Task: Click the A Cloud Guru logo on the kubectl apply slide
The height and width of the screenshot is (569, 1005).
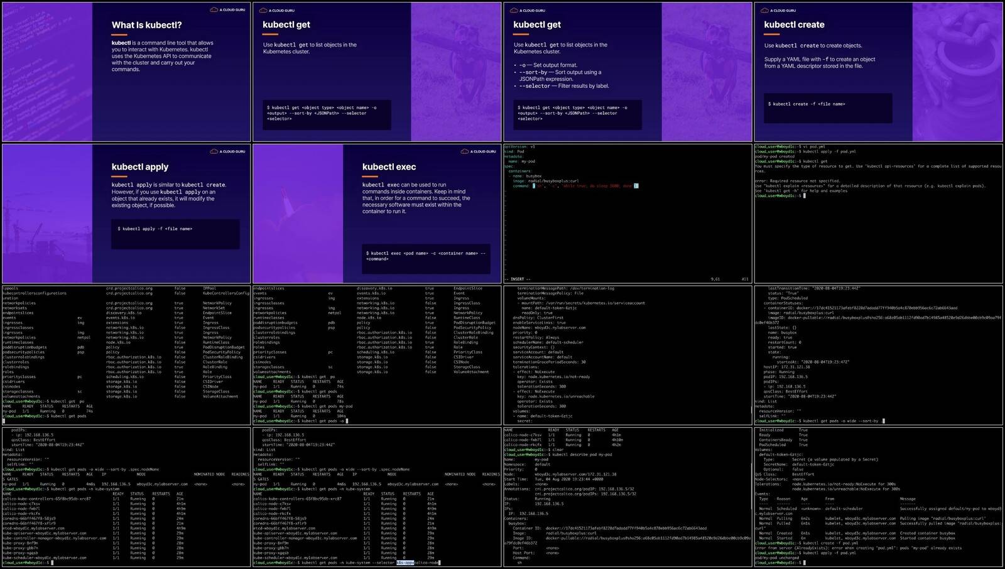Action: 227,151
